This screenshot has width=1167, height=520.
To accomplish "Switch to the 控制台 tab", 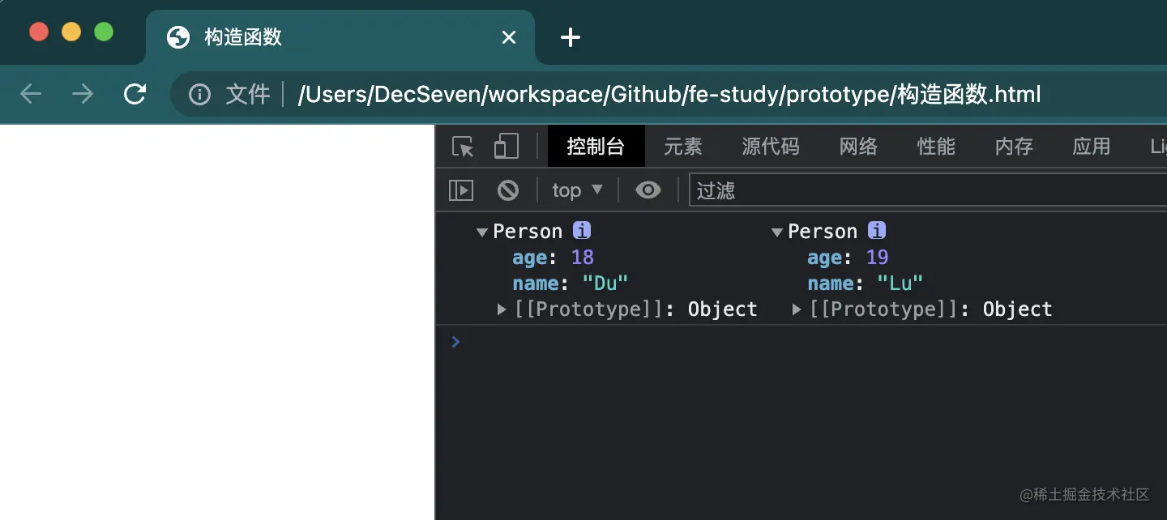I will tap(596, 147).
